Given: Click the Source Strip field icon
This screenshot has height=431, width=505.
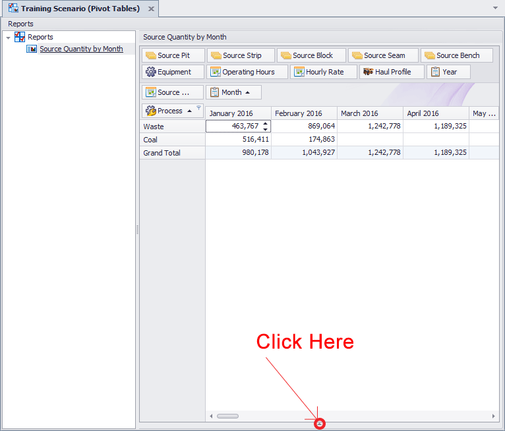Looking at the screenshot, I should pos(216,55).
